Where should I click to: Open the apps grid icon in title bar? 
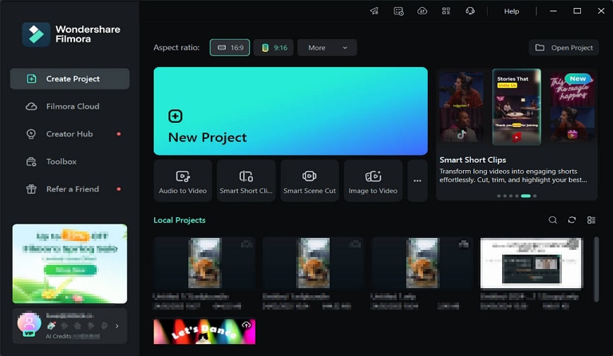pos(446,11)
